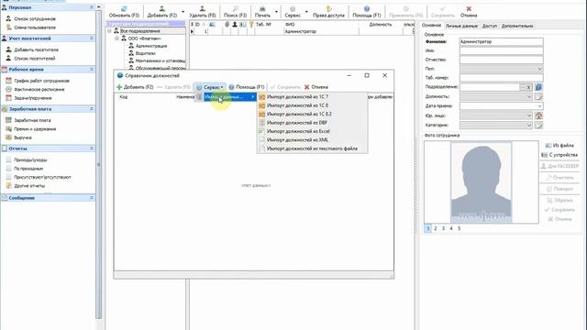This screenshot has width=587, height=330.
Task: Click the employee photo placeholder
Action: coord(481,182)
